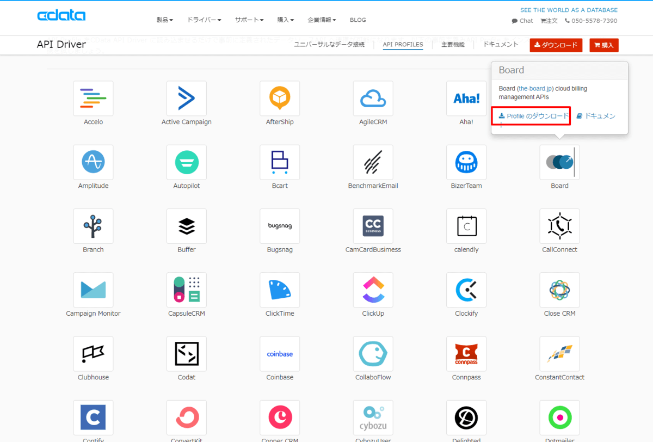Choose the CapsuleCRM icon

[x=187, y=290]
